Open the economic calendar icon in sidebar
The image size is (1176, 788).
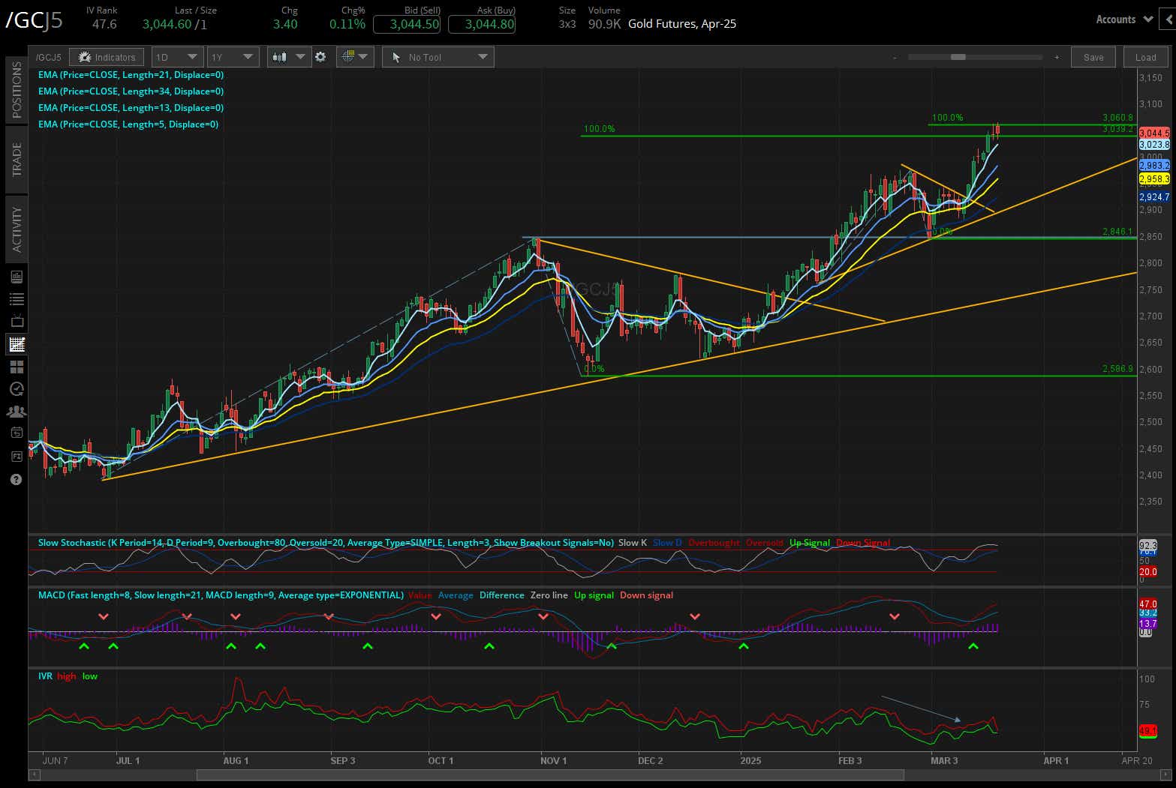coord(16,433)
